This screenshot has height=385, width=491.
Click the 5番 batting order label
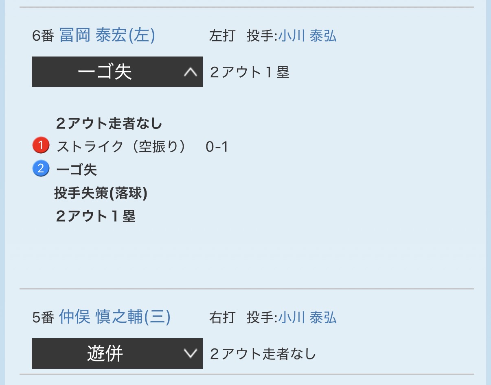tap(43, 318)
